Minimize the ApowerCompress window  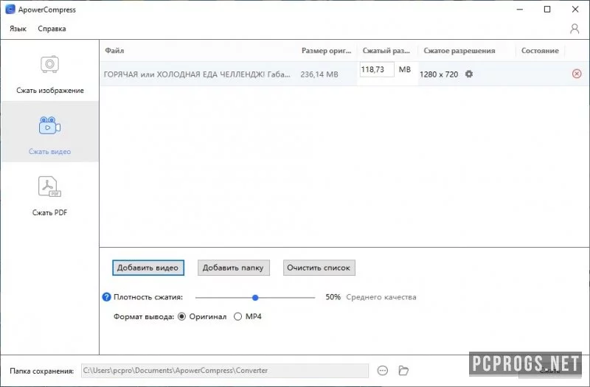click(x=520, y=10)
